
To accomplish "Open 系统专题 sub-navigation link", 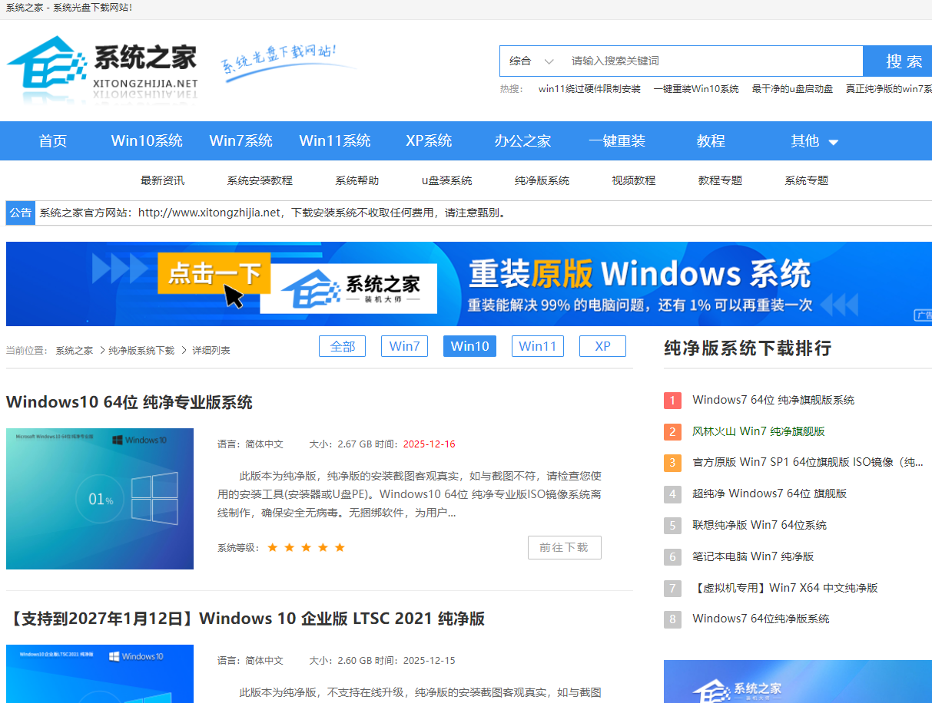I will 807,180.
